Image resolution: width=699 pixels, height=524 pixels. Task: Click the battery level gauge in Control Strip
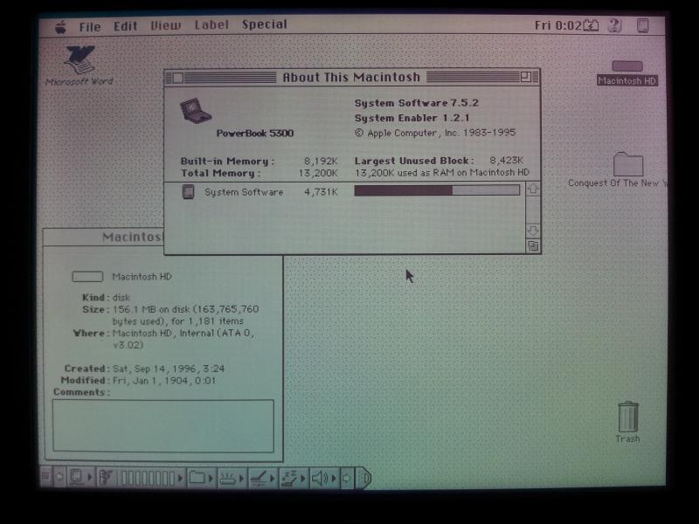click(x=147, y=478)
